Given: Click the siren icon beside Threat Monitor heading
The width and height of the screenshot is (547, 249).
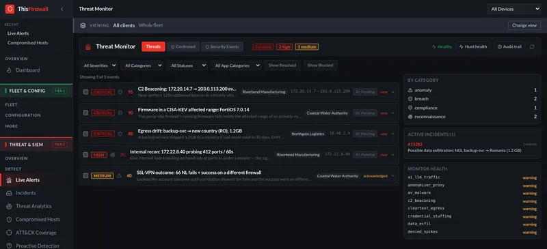Looking at the screenshot, I should [88, 46].
